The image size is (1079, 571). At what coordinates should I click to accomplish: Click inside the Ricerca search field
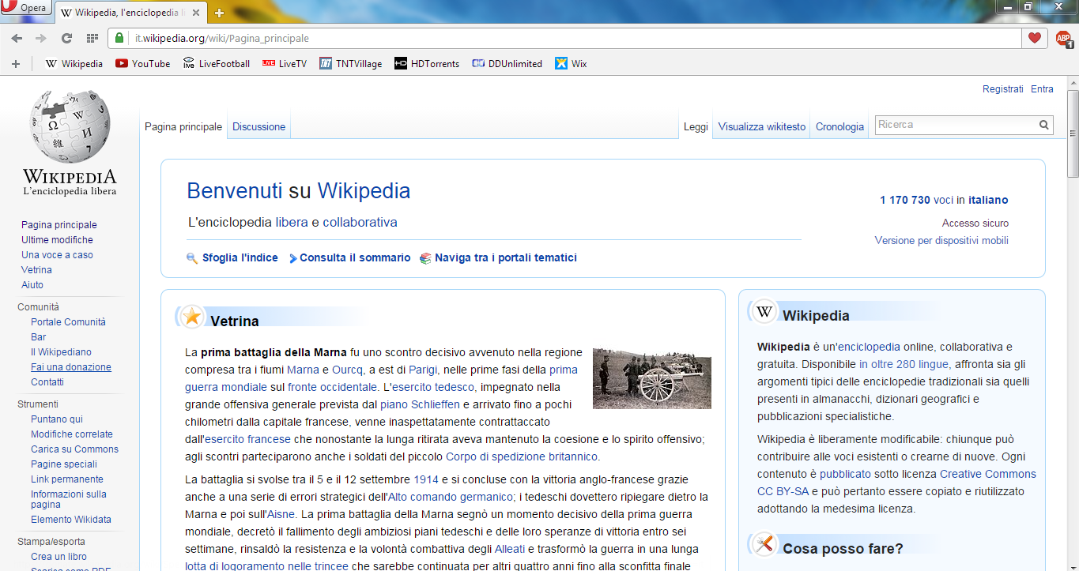point(955,125)
